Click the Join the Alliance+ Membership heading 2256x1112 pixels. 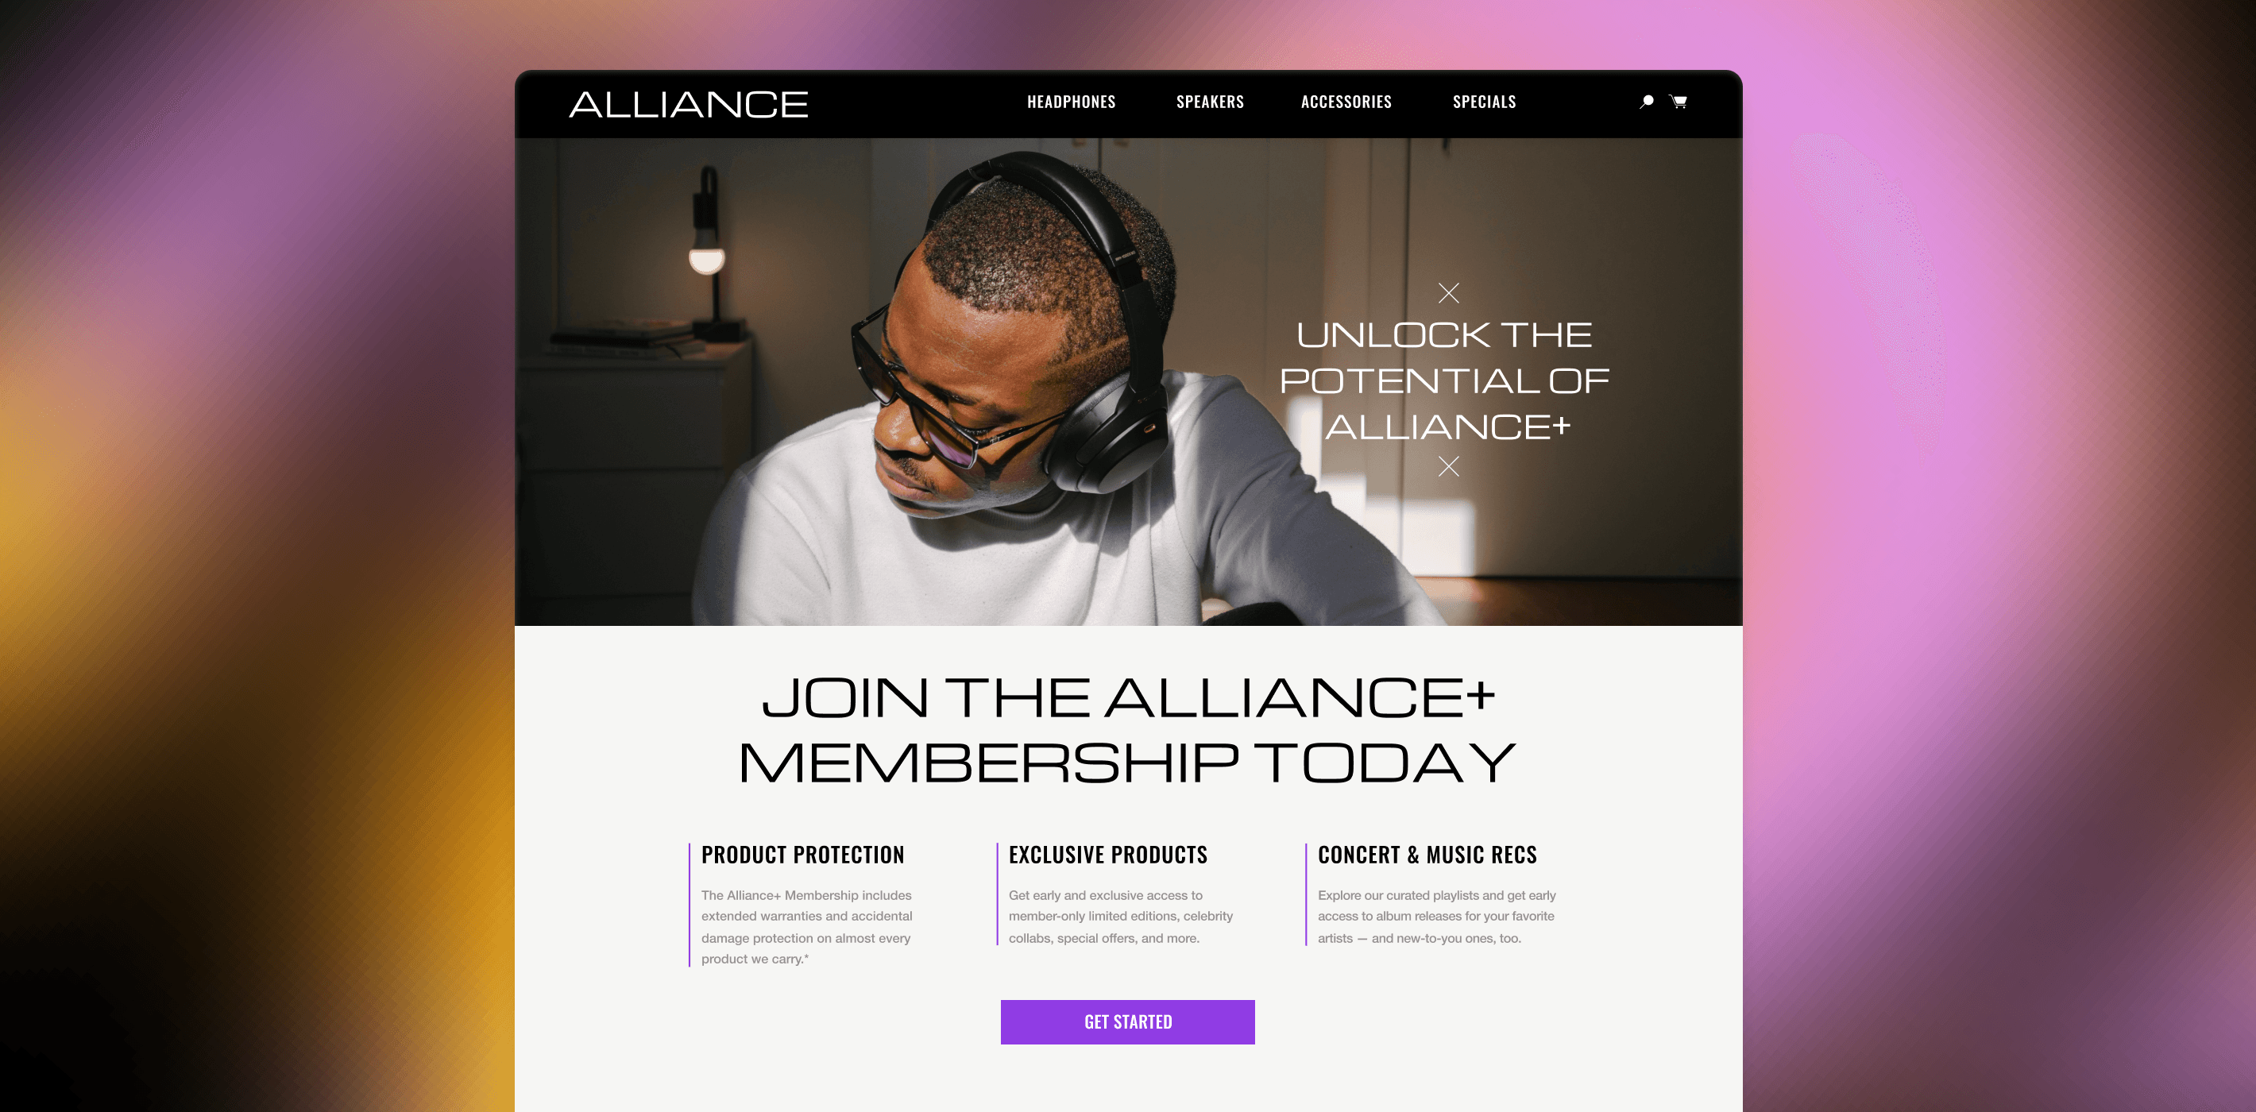(x=1127, y=729)
